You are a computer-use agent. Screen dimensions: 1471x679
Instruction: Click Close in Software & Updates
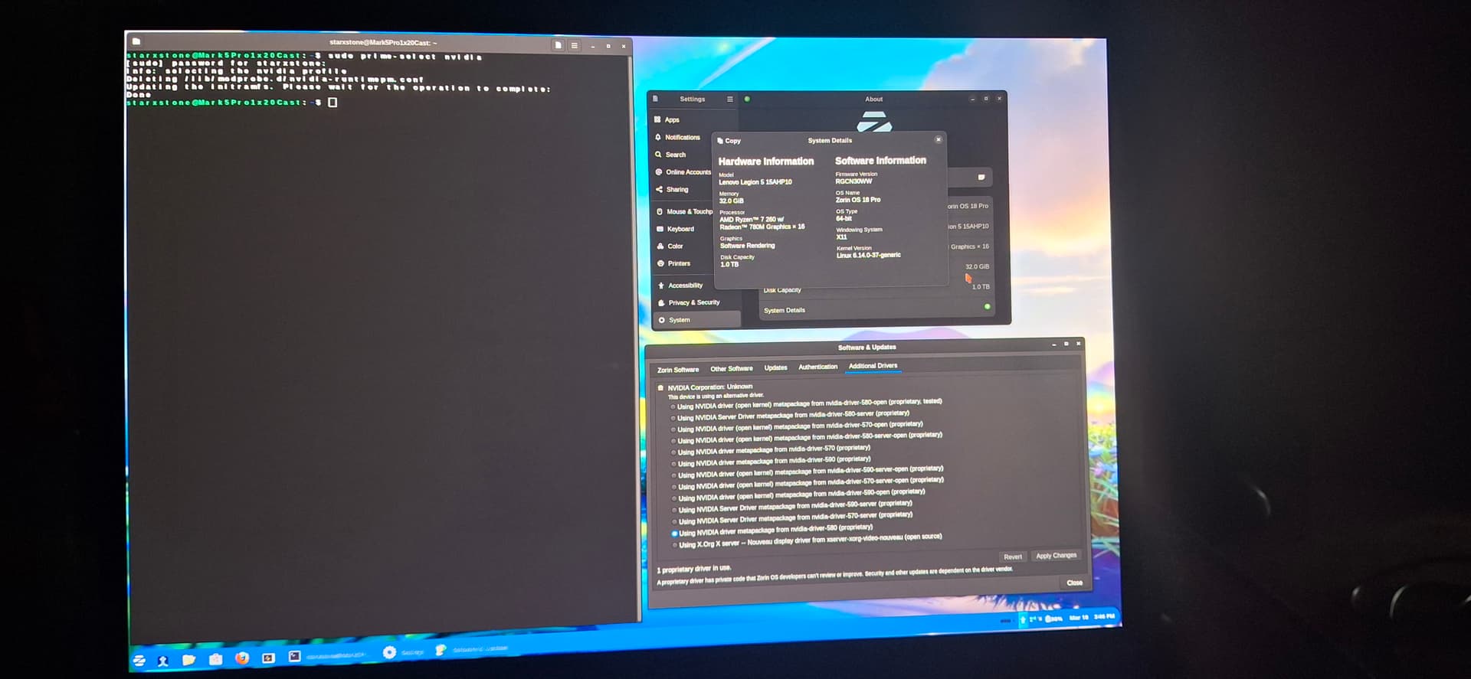[x=1074, y=583]
